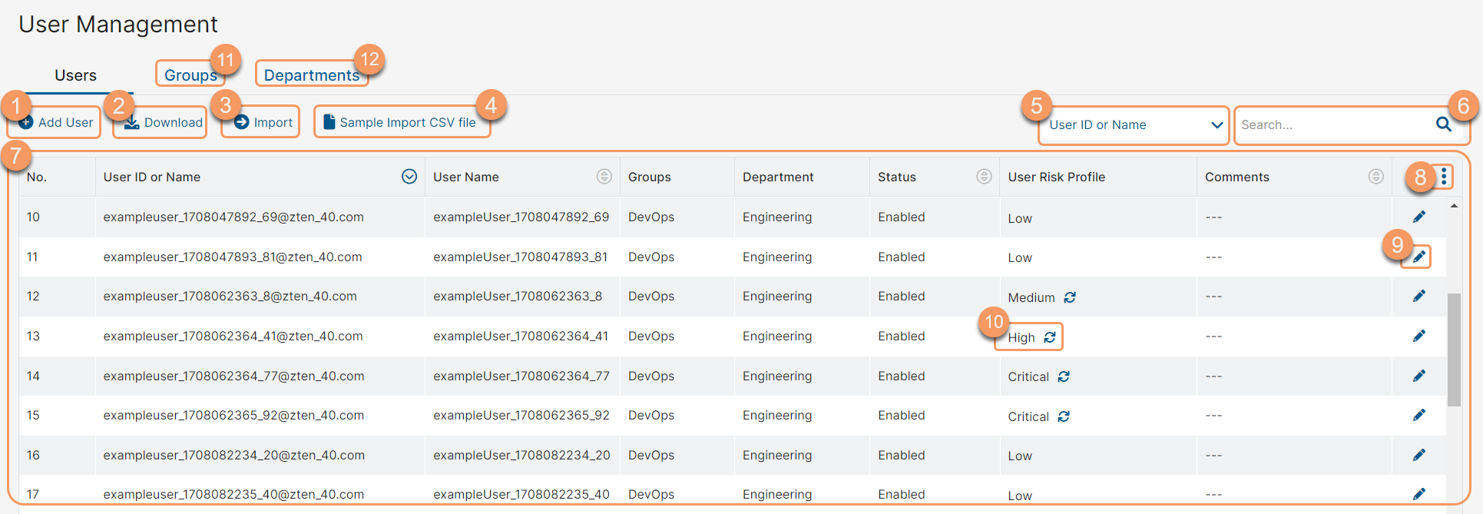
Task: Download the Sample Import CSV file
Action: pyautogui.click(x=401, y=122)
